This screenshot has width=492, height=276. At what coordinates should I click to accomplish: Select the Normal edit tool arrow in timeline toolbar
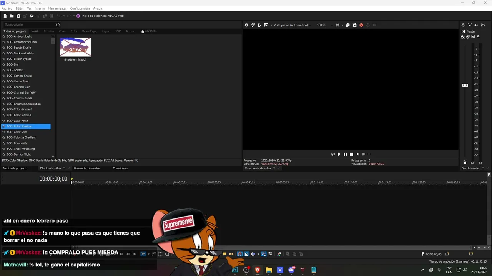[143, 254]
